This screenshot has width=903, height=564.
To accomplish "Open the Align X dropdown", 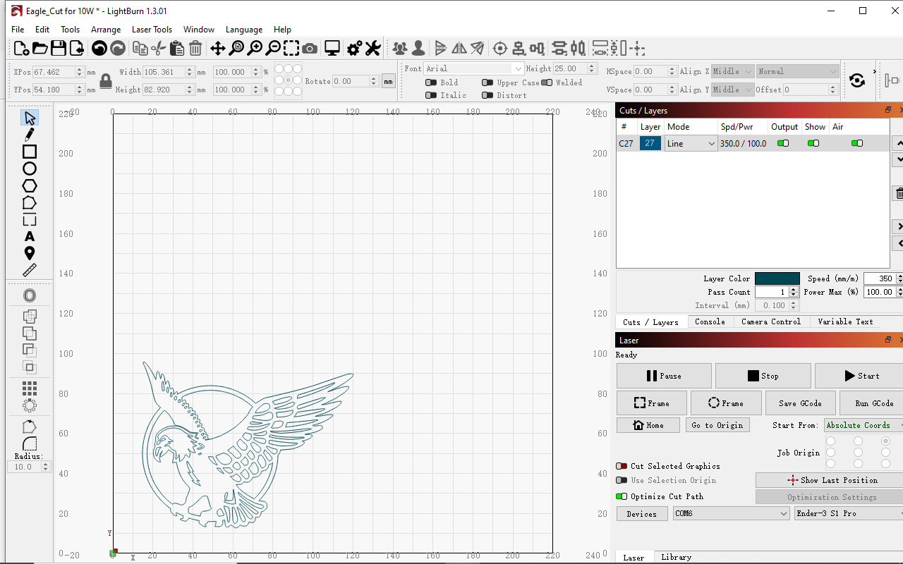I will point(733,71).
